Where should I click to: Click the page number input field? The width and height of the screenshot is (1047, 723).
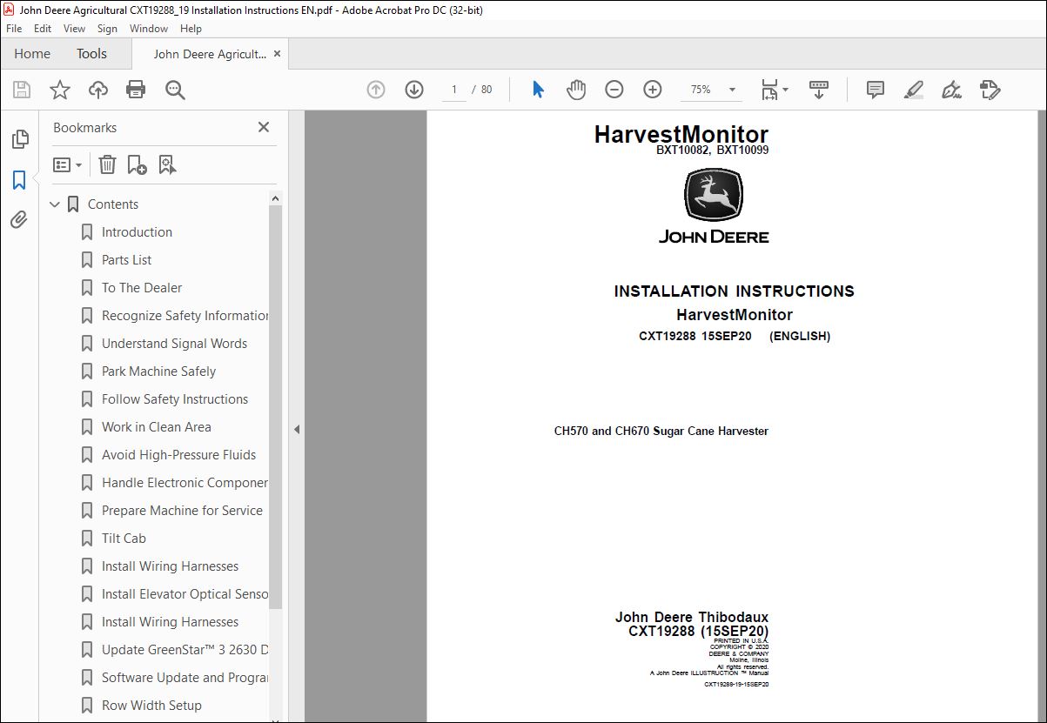(x=453, y=90)
